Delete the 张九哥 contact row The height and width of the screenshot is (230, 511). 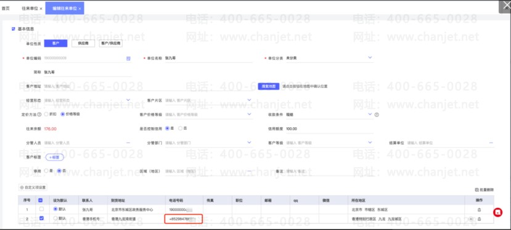(x=479, y=210)
